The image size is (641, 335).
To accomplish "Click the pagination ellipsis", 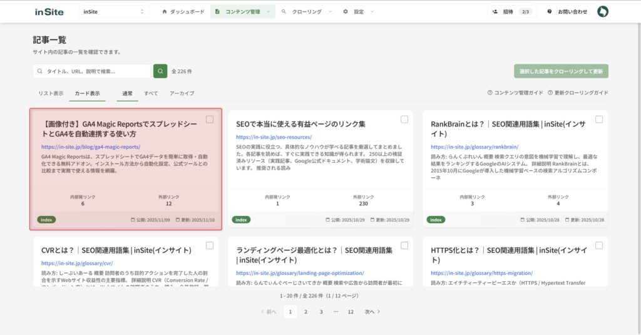I will pyautogui.click(x=336, y=312).
